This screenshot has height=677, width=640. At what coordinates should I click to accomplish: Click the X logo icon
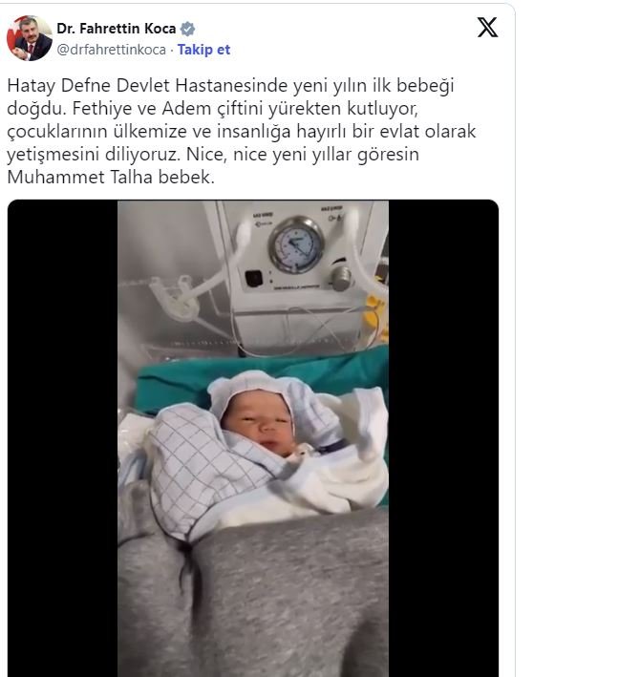click(x=487, y=28)
